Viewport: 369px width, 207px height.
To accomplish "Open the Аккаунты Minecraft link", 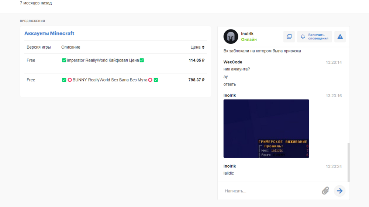I will pyautogui.click(x=49, y=34).
